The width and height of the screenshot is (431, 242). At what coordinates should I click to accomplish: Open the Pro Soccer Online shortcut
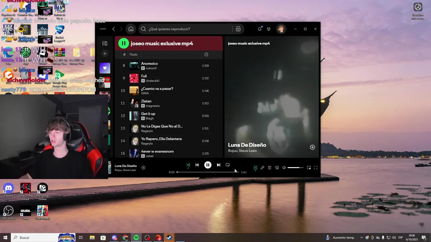click(x=42, y=192)
